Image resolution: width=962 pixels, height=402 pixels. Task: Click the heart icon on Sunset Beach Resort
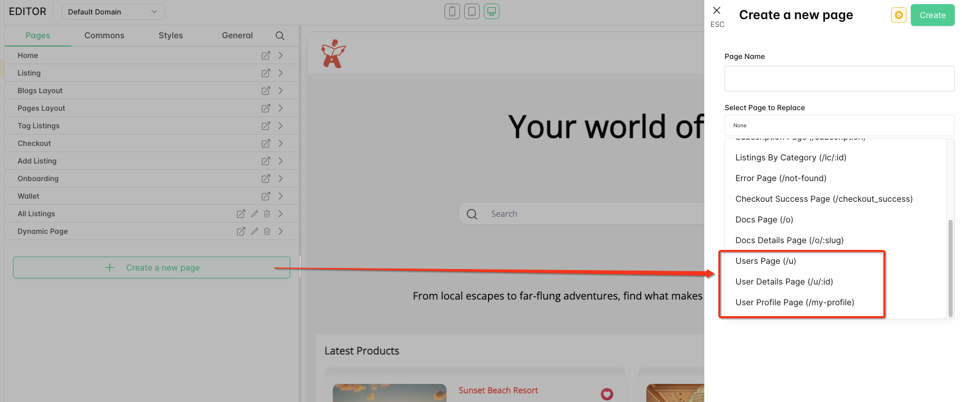(606, 394)
